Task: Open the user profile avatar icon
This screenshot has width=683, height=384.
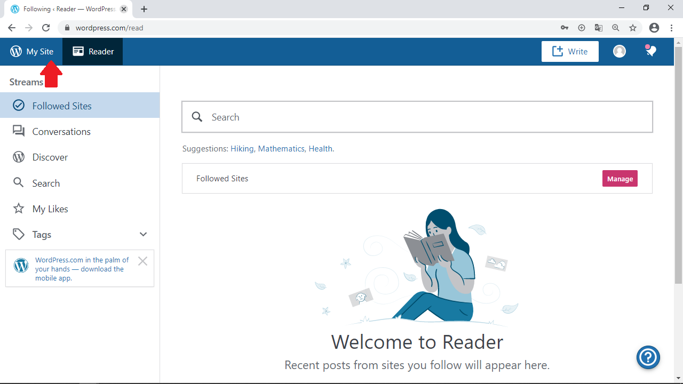Action: [619, 51]
